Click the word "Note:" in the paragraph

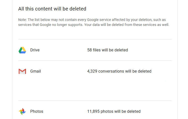[x=23, y=20]
